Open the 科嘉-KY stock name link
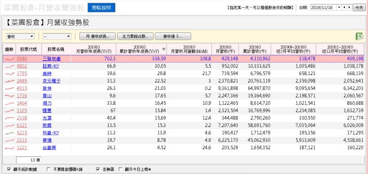The image size is (368, 174). (x=51, y=133)
